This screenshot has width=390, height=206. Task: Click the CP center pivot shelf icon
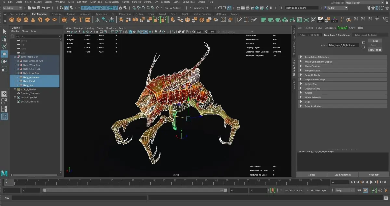[x=334, y=20]
